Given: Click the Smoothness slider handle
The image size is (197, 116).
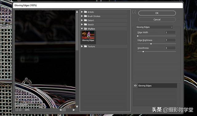Looking at the screenshot, I should pyautogui.click(x=143, y=52).
